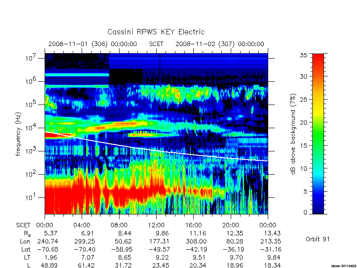The width and height of the screenshot is (357, 268).
Task: Click the color bar legend
Action: 318,134
